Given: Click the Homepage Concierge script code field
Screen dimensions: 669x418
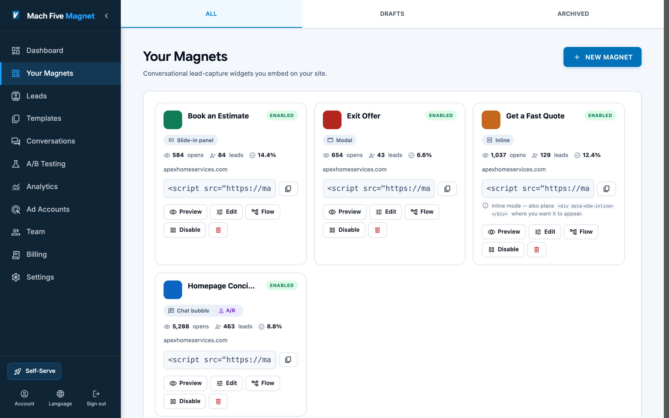Looking at the screenshot, I should tap(220, 360).
